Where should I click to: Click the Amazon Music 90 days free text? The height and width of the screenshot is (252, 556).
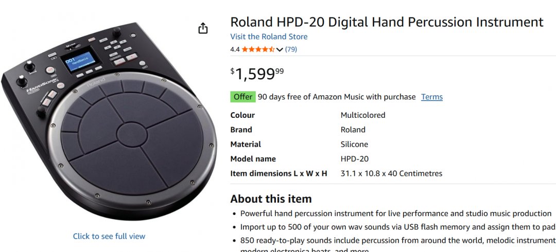[336, 97]
